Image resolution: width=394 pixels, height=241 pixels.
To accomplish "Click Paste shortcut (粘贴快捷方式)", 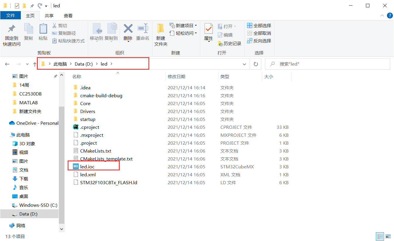I will [68, 41].
